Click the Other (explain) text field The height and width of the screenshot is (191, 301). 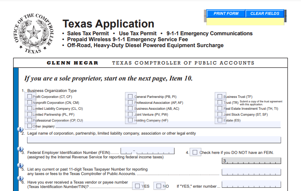pyautogui.click(x=168, y=125)
